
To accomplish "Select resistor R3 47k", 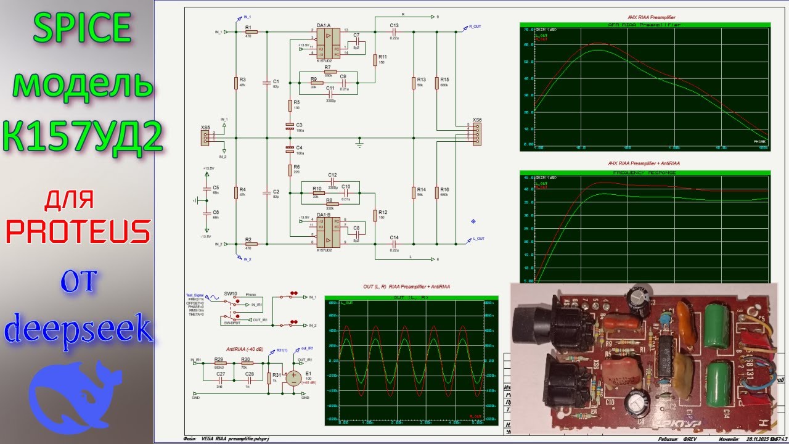I will pyautogui.click(x=235, y=83).
